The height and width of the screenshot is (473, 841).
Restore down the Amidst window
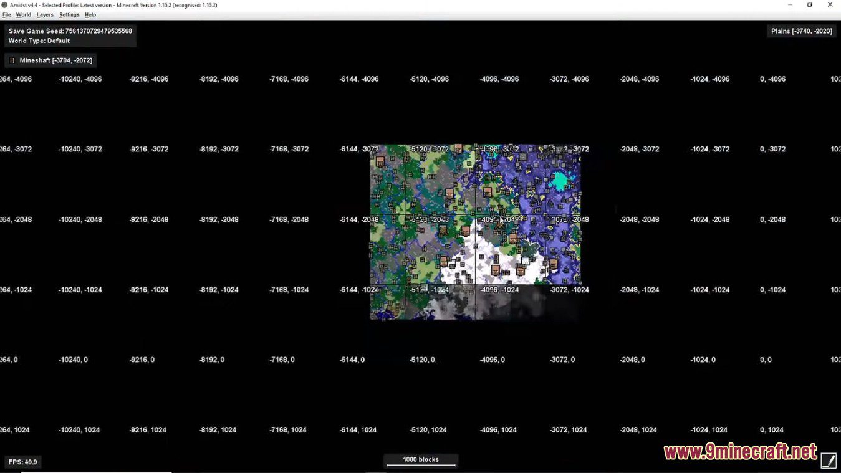(810, 4)
